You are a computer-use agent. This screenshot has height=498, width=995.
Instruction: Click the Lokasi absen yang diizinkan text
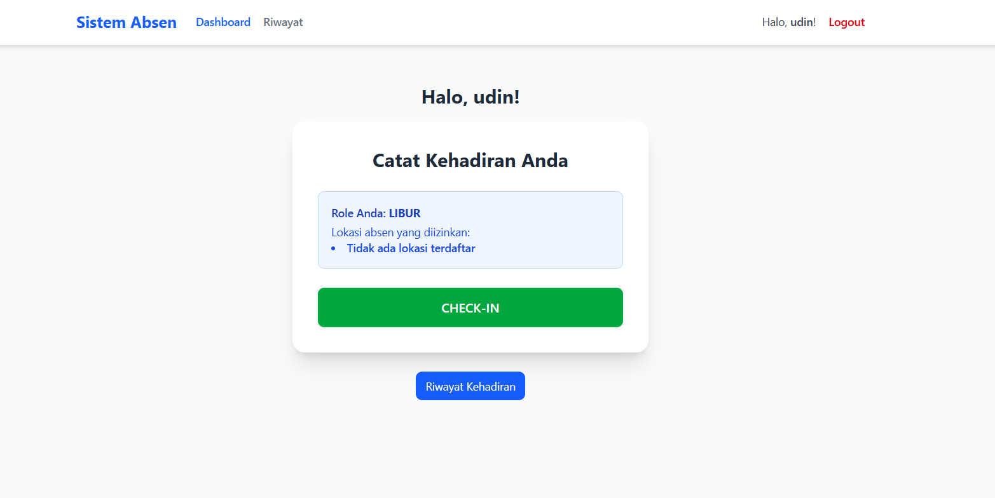coord(401,232)
